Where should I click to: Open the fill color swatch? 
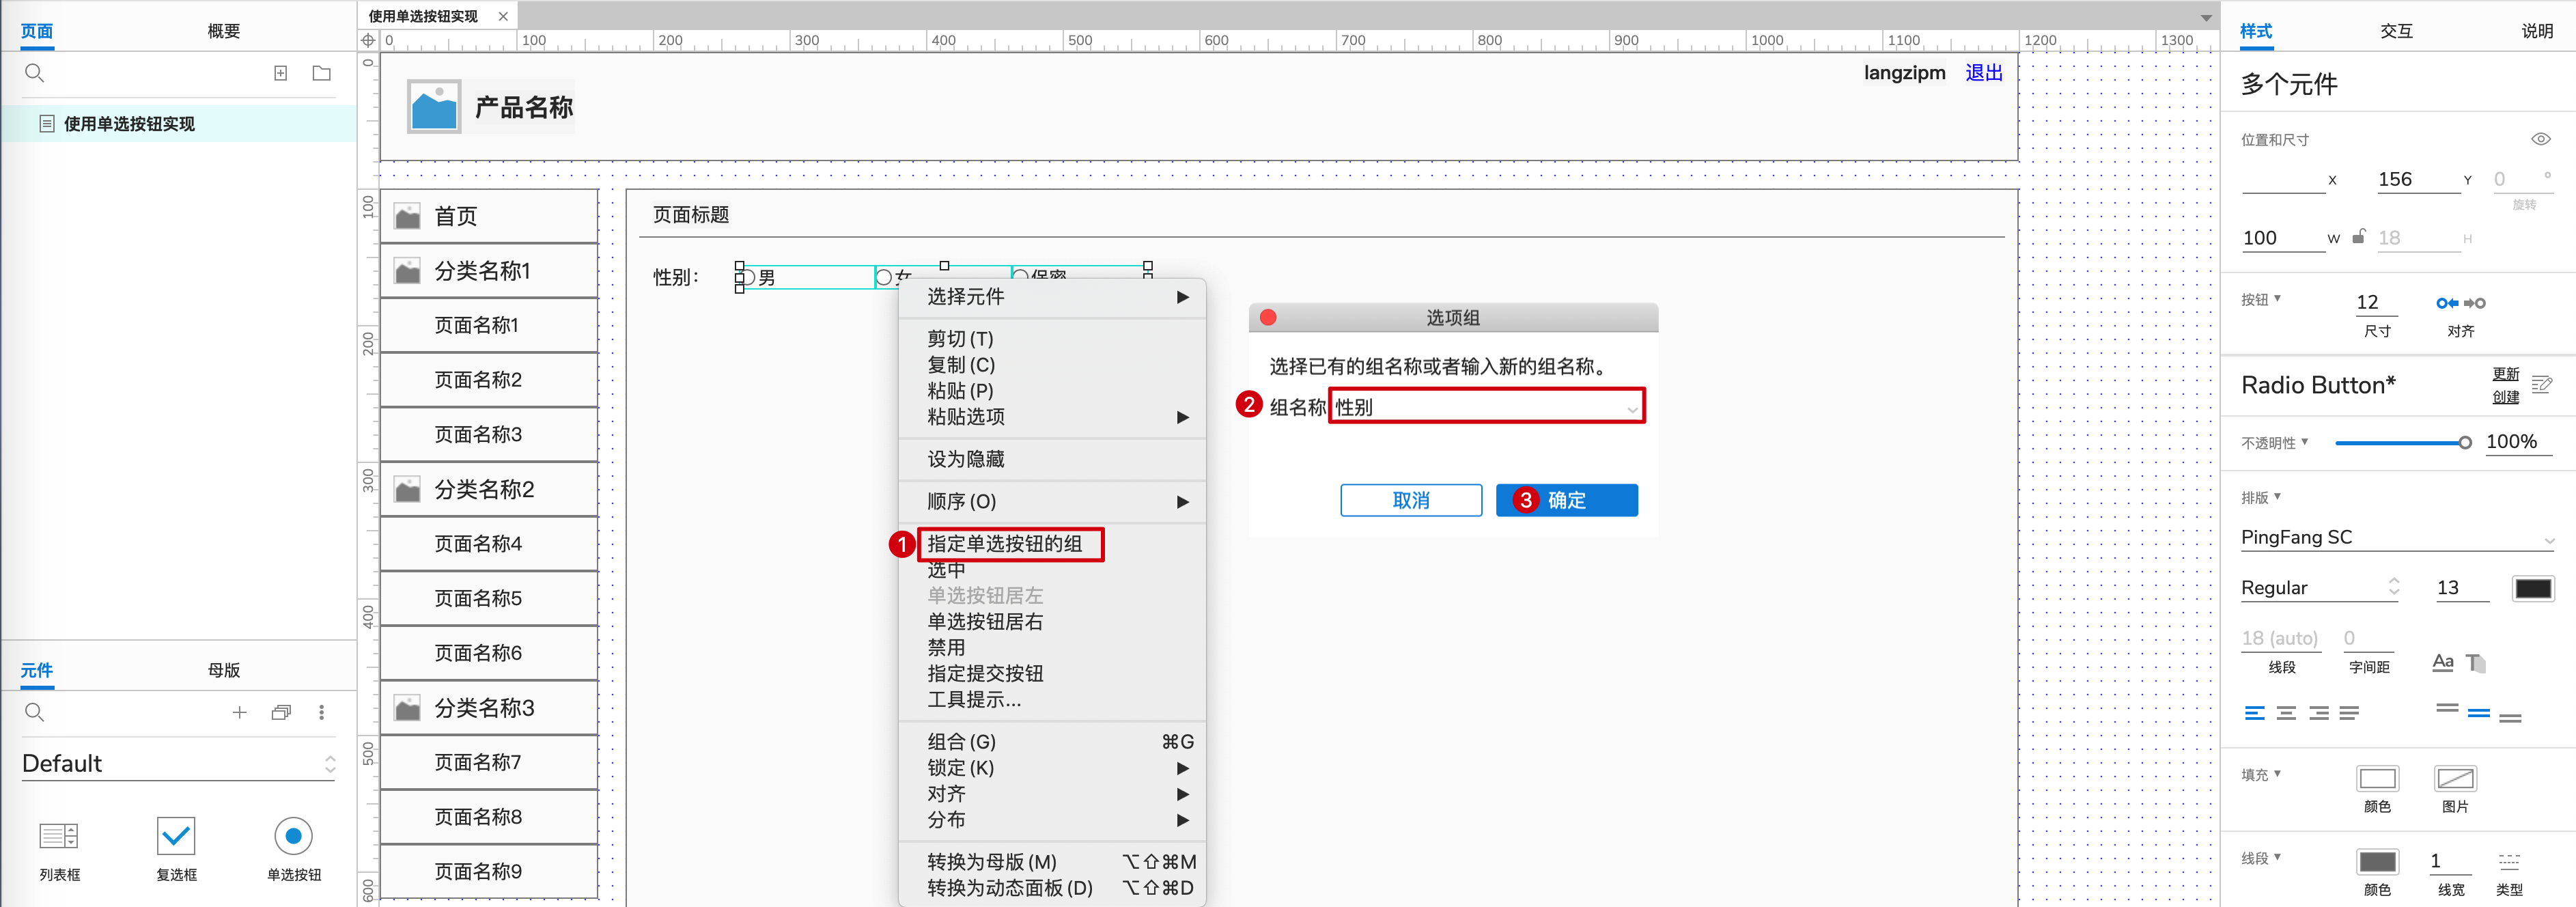pyautogui.click(x=2377, y=778)
